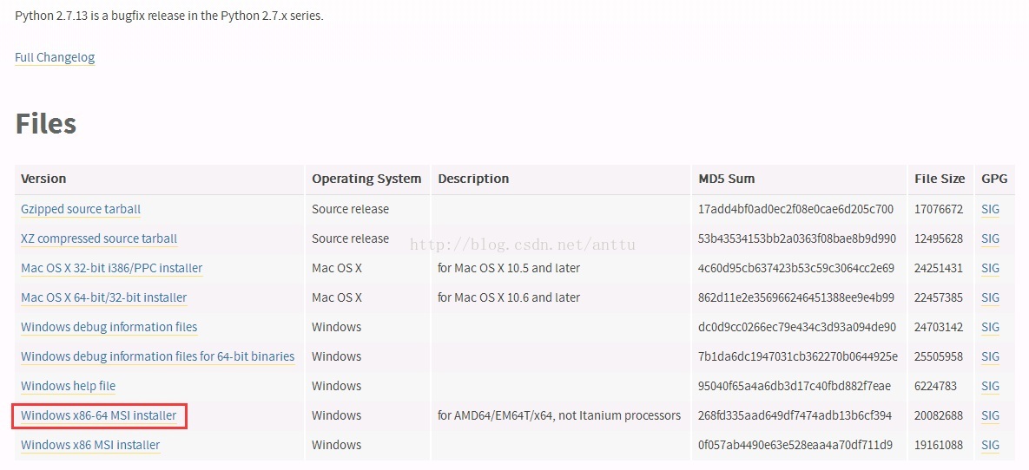1029x470 pixels.
Task: Download Windows debug information files
Action: [x=109, y=327]
